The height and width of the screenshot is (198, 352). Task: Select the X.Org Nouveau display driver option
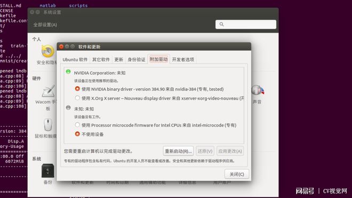click(77, 98)
